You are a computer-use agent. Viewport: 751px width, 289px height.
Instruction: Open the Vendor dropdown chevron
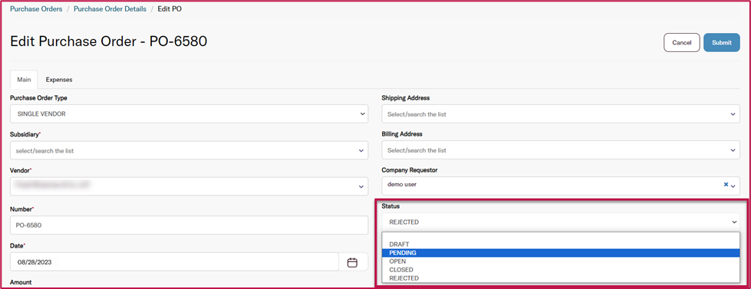361,186
